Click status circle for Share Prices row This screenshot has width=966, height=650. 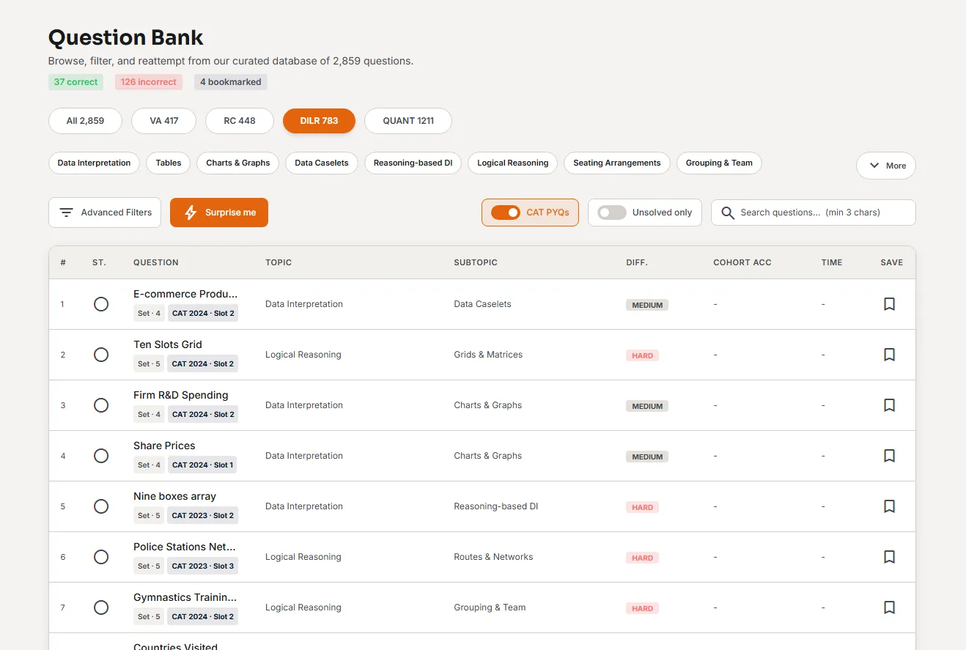[x=101, y=456]
